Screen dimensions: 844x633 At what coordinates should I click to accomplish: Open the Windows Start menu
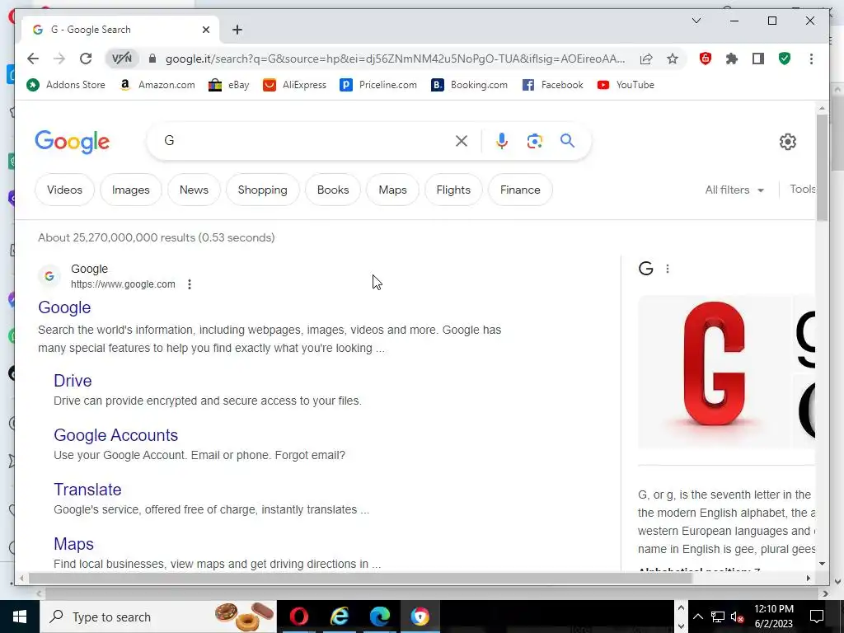pos(20,617)
